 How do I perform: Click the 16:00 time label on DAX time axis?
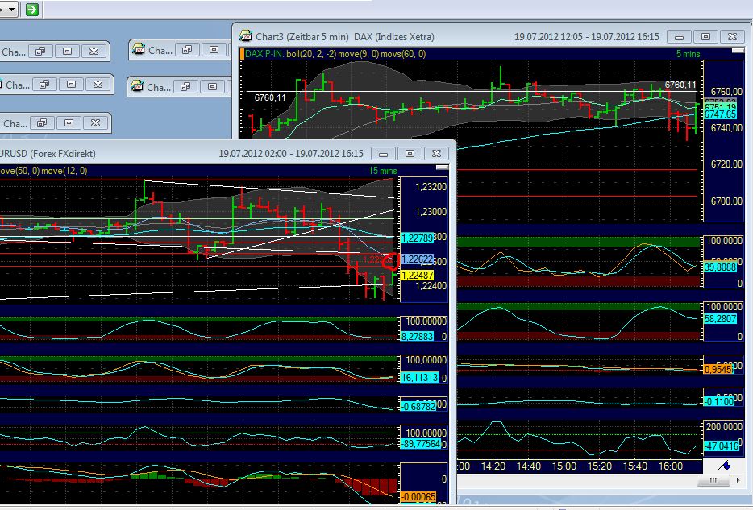click(x=671, y=466)
